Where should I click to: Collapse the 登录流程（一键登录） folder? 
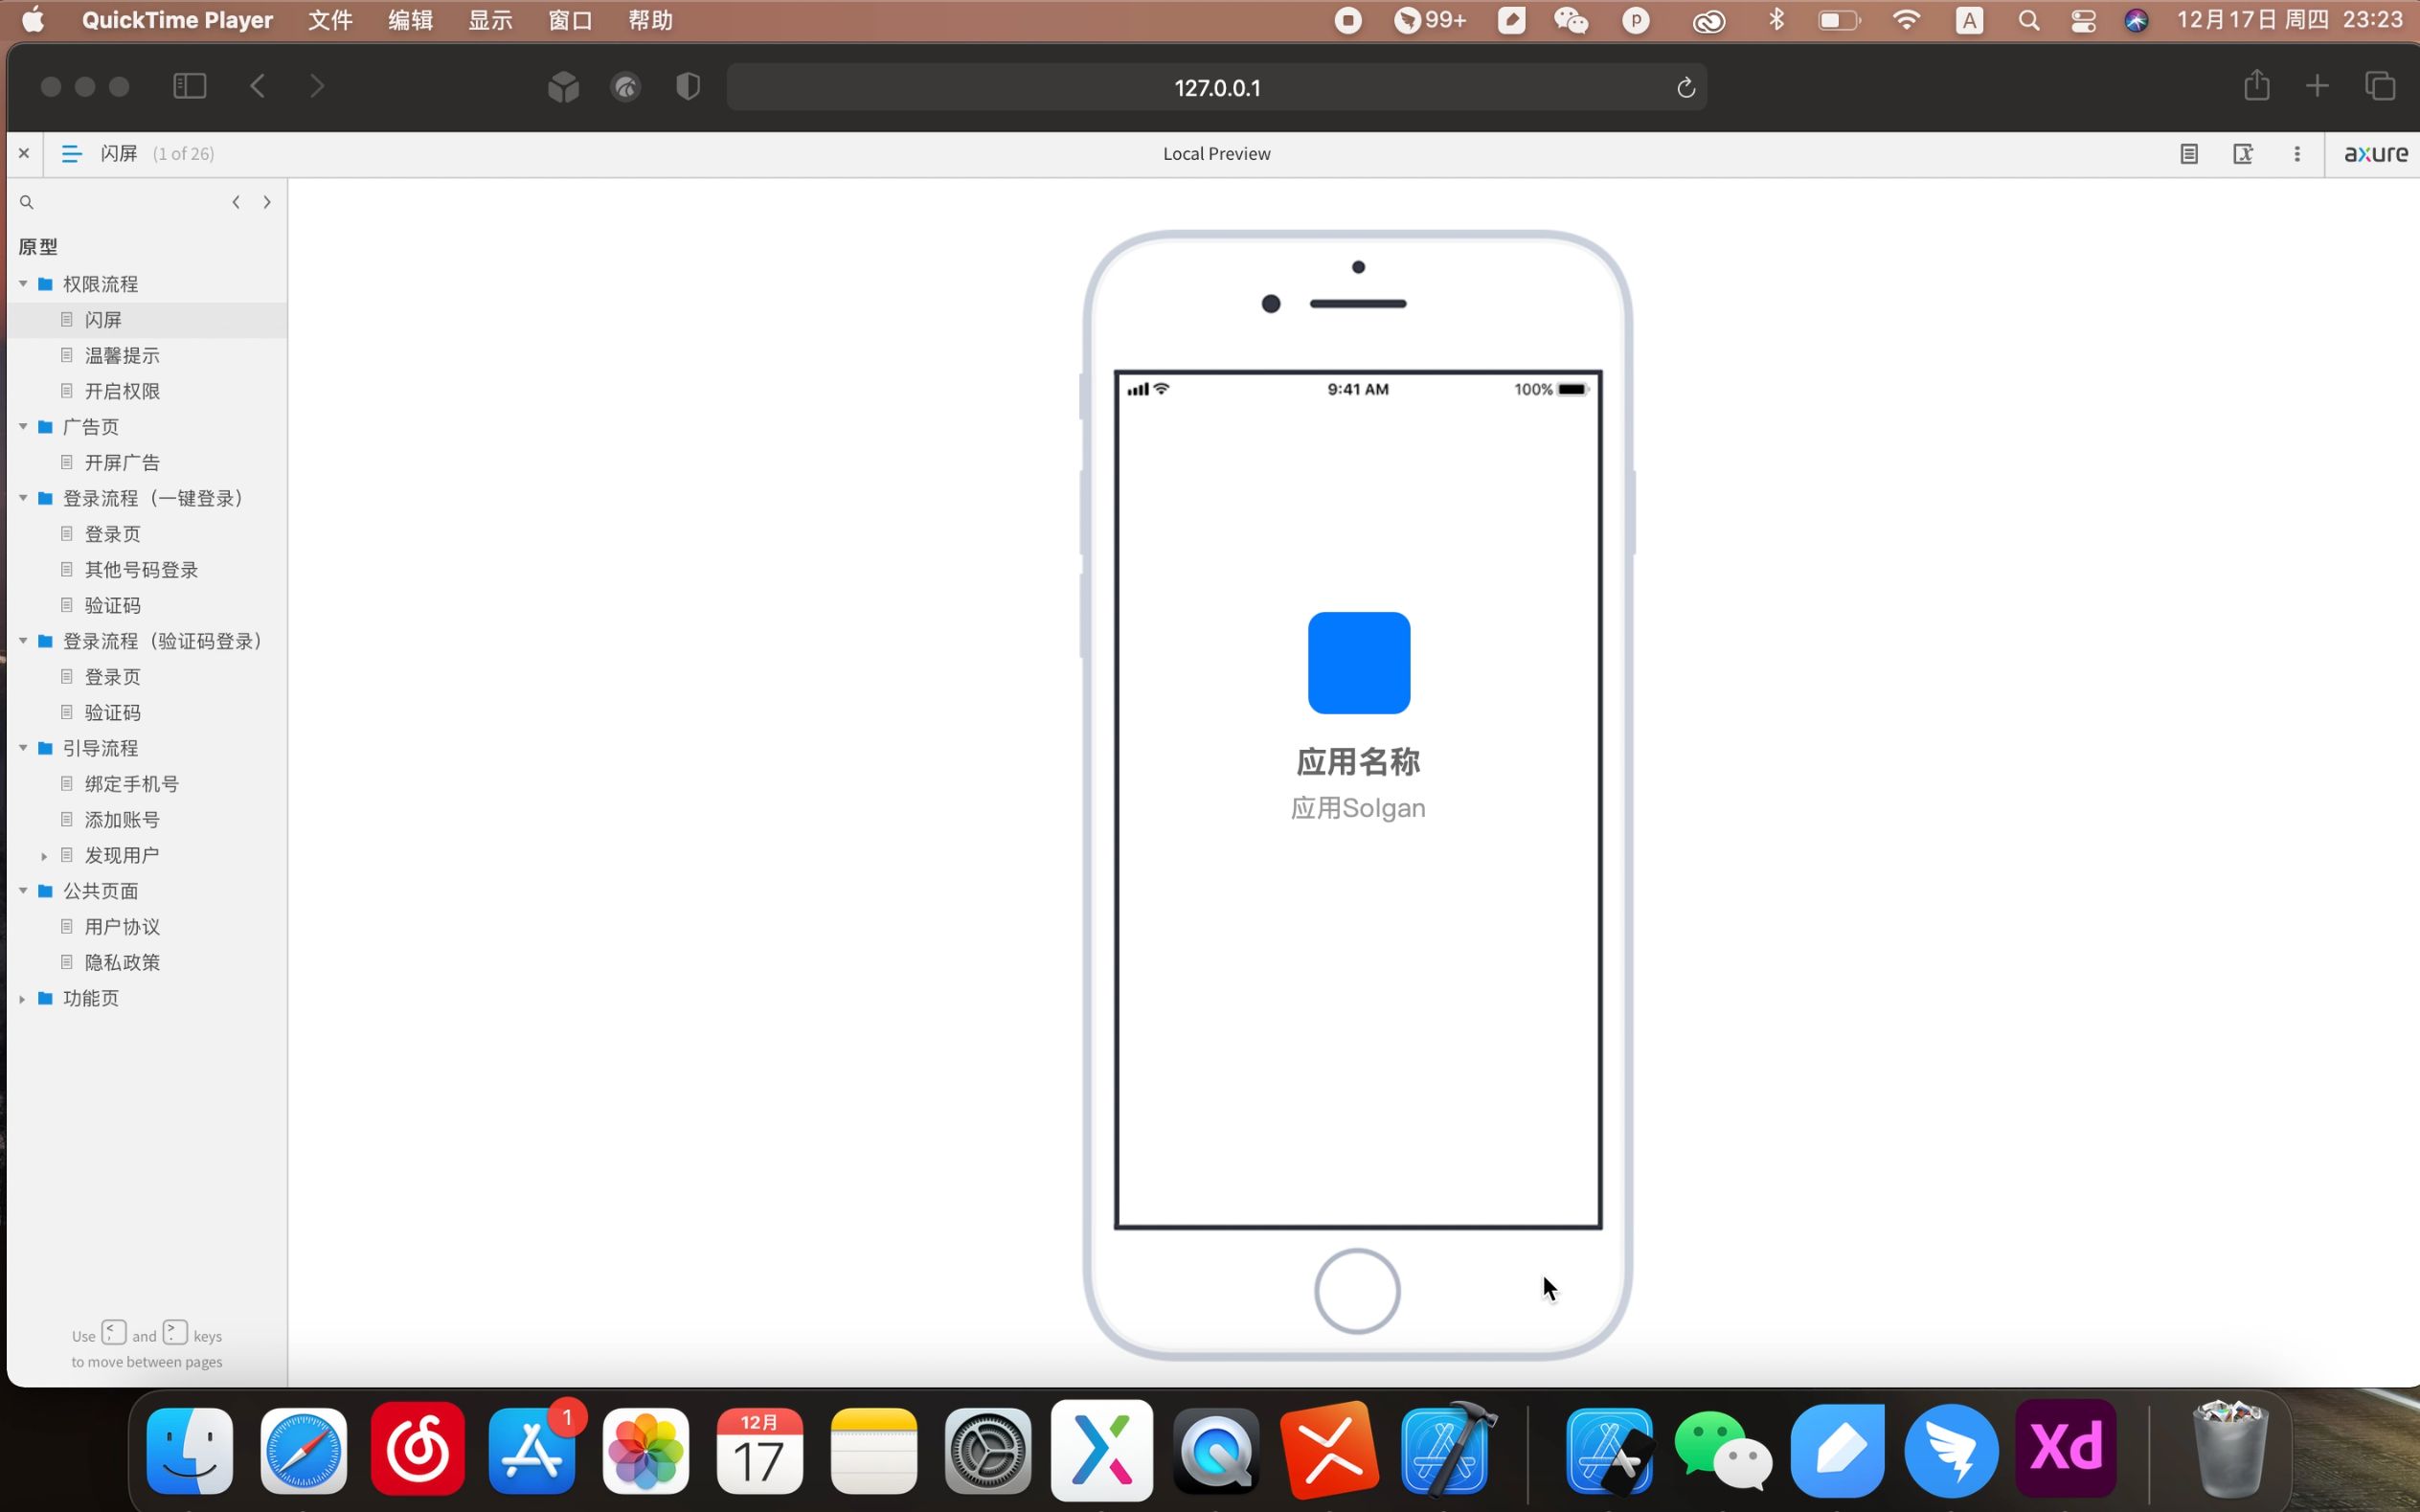(x=23, y=498)
